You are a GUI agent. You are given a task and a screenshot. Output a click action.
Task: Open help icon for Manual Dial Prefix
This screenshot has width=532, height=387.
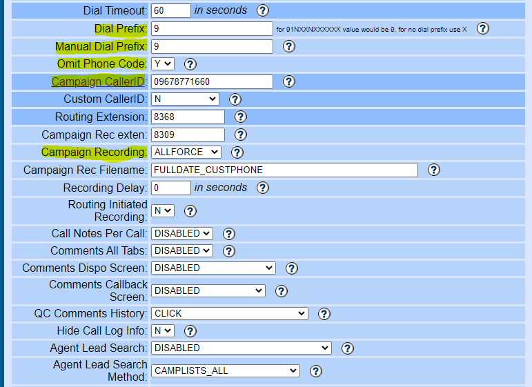288,46
